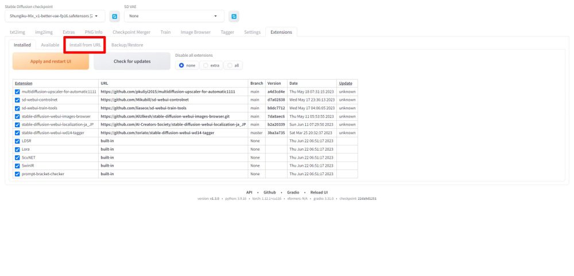Disable the prompt-bracket-checker extension checkbox
Image resolution: width=574 pixels, height=276 pixels.
17,174
